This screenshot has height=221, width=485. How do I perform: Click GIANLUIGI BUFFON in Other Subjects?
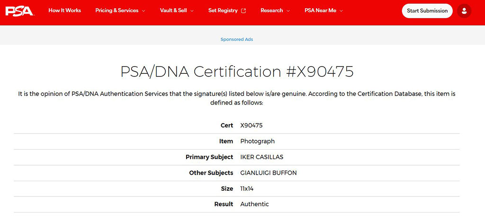269,173
